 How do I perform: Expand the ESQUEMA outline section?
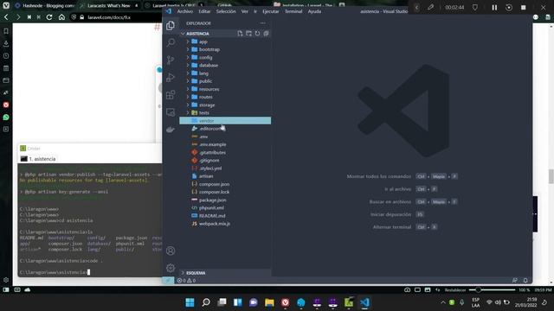pos(225,273)
